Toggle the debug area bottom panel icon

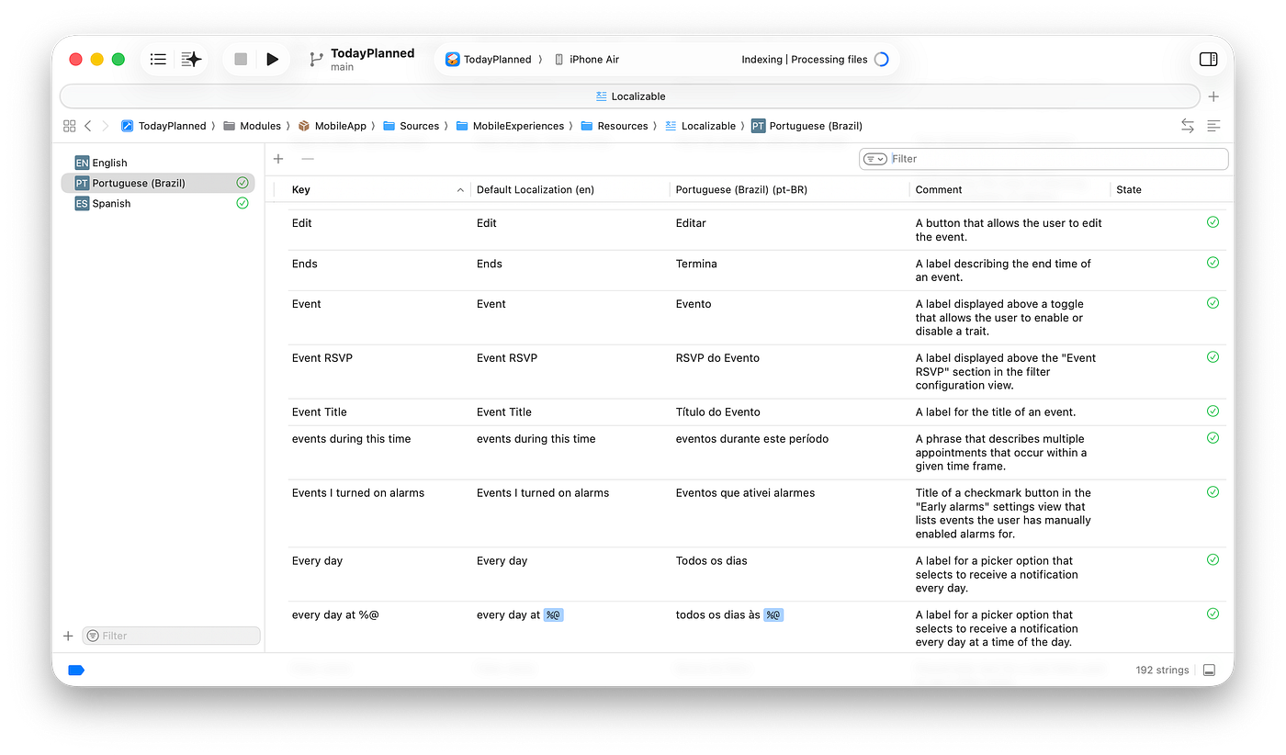click(x=1210, y=670)
